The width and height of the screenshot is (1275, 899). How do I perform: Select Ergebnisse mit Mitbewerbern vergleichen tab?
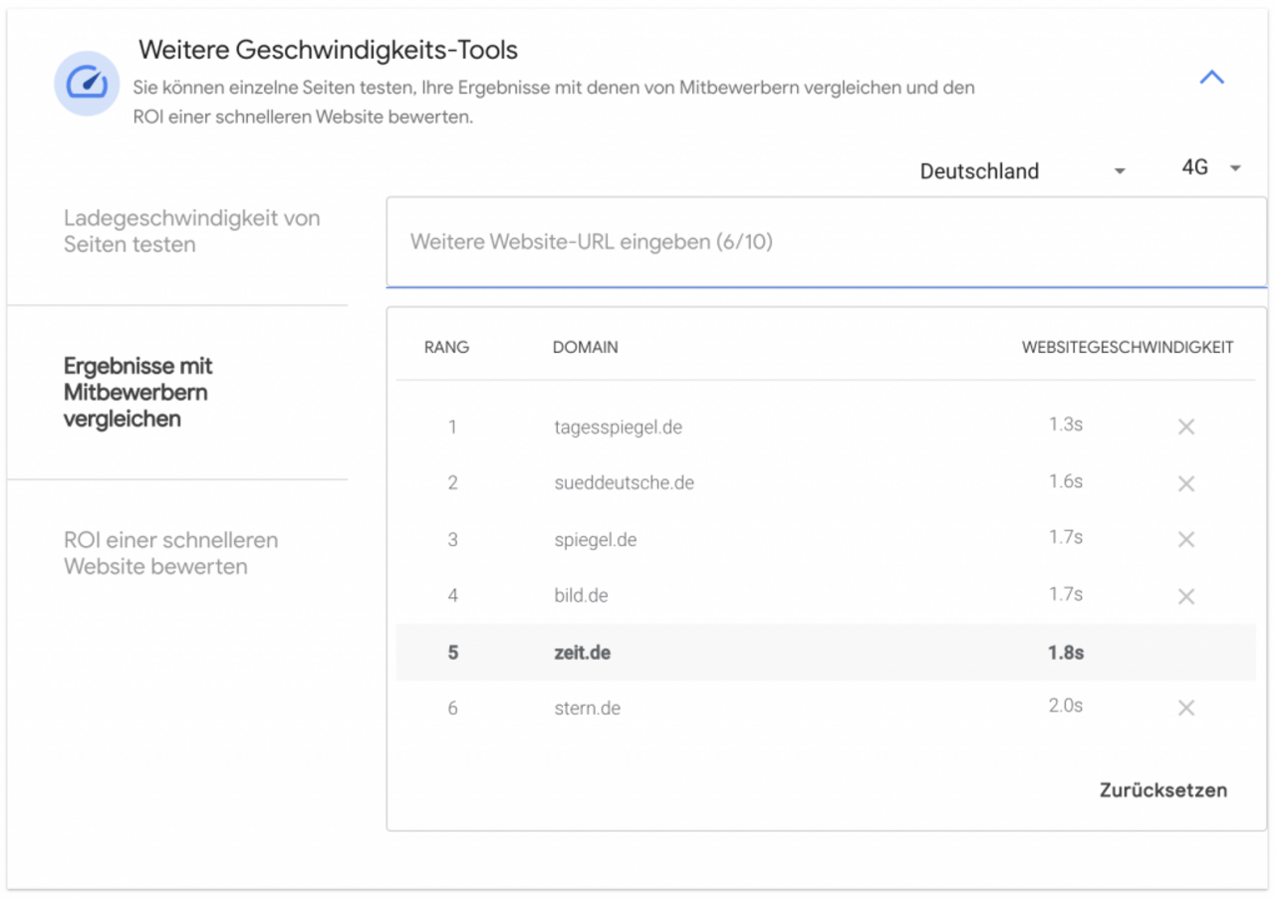pyautogui.click(x=138, y=393)
